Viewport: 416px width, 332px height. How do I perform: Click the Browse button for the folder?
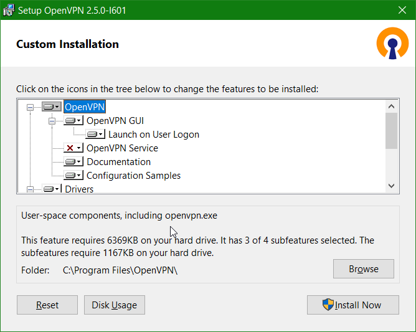[x=363, y=269]
